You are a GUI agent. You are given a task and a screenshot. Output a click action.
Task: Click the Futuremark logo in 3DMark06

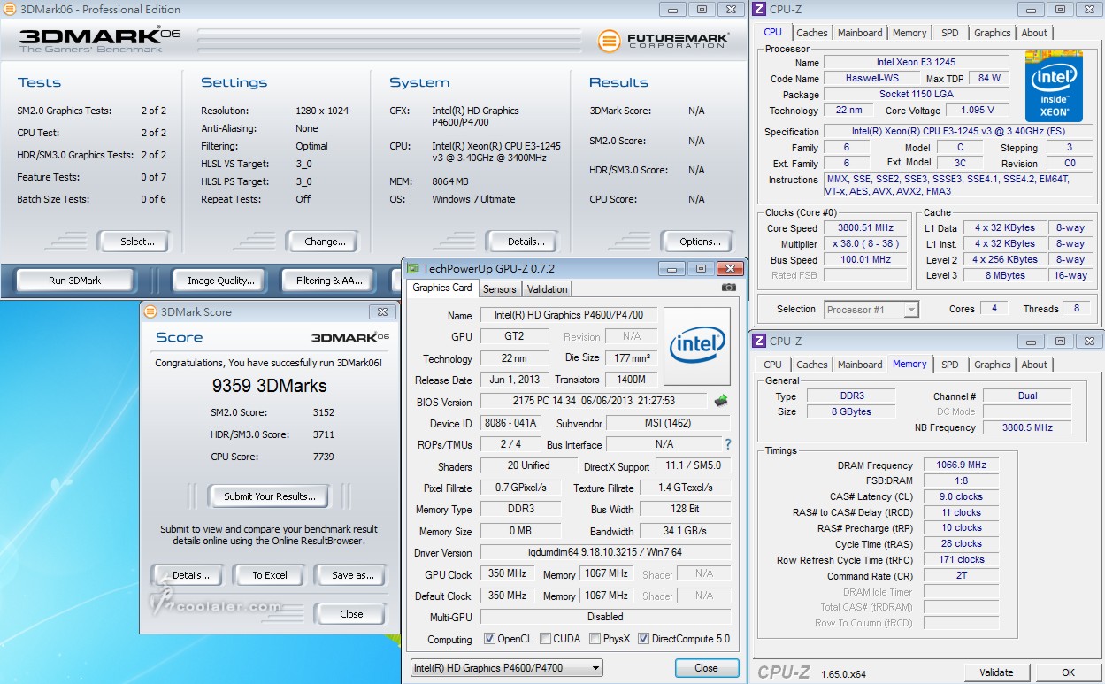click(x=664, y=41)
